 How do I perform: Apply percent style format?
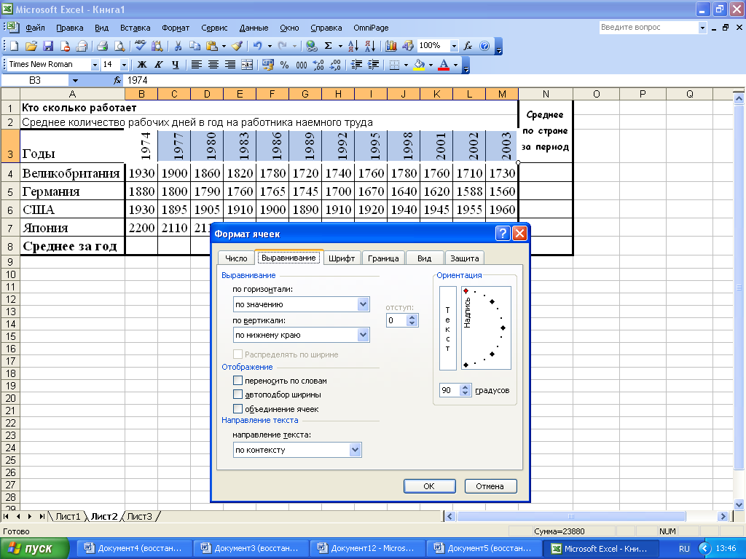(x=285, y=65)
